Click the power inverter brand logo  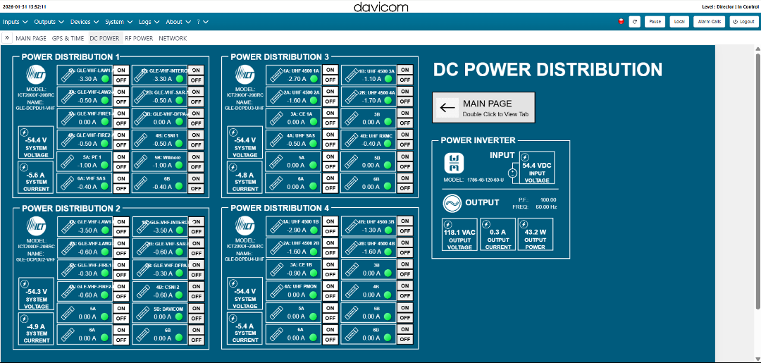click(x=455, y=163)
